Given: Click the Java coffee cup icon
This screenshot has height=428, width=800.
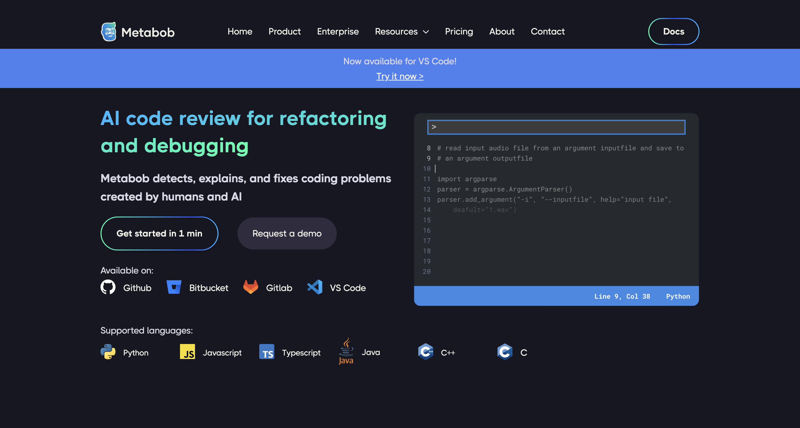Looking at the screenshot, I should coord(346,351).
